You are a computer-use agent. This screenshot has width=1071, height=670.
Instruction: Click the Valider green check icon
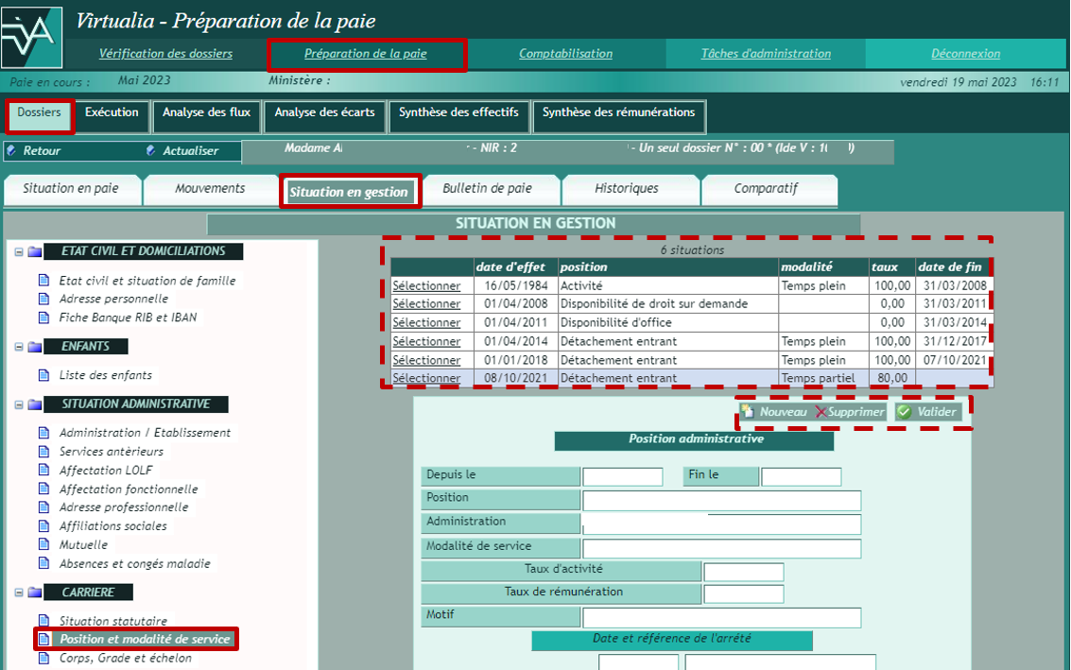904,412
